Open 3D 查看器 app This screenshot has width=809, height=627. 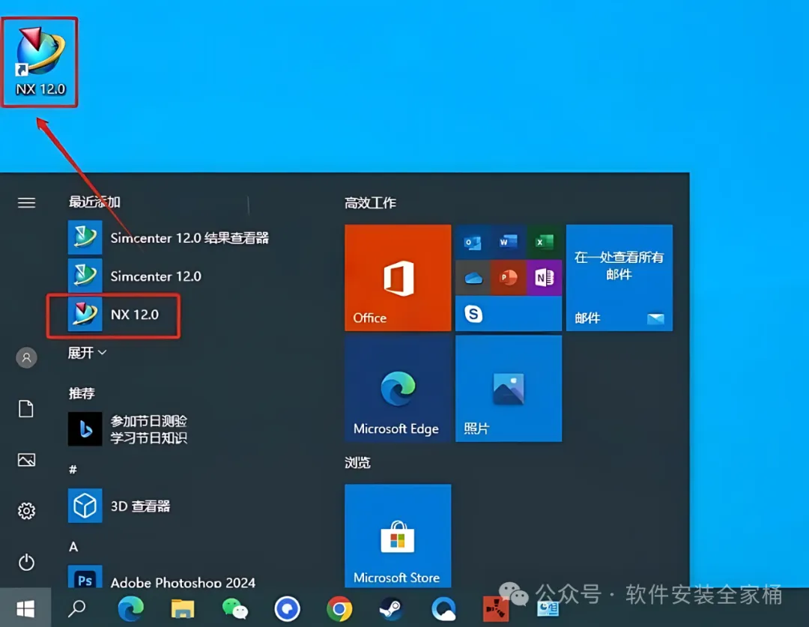point(119,506)
